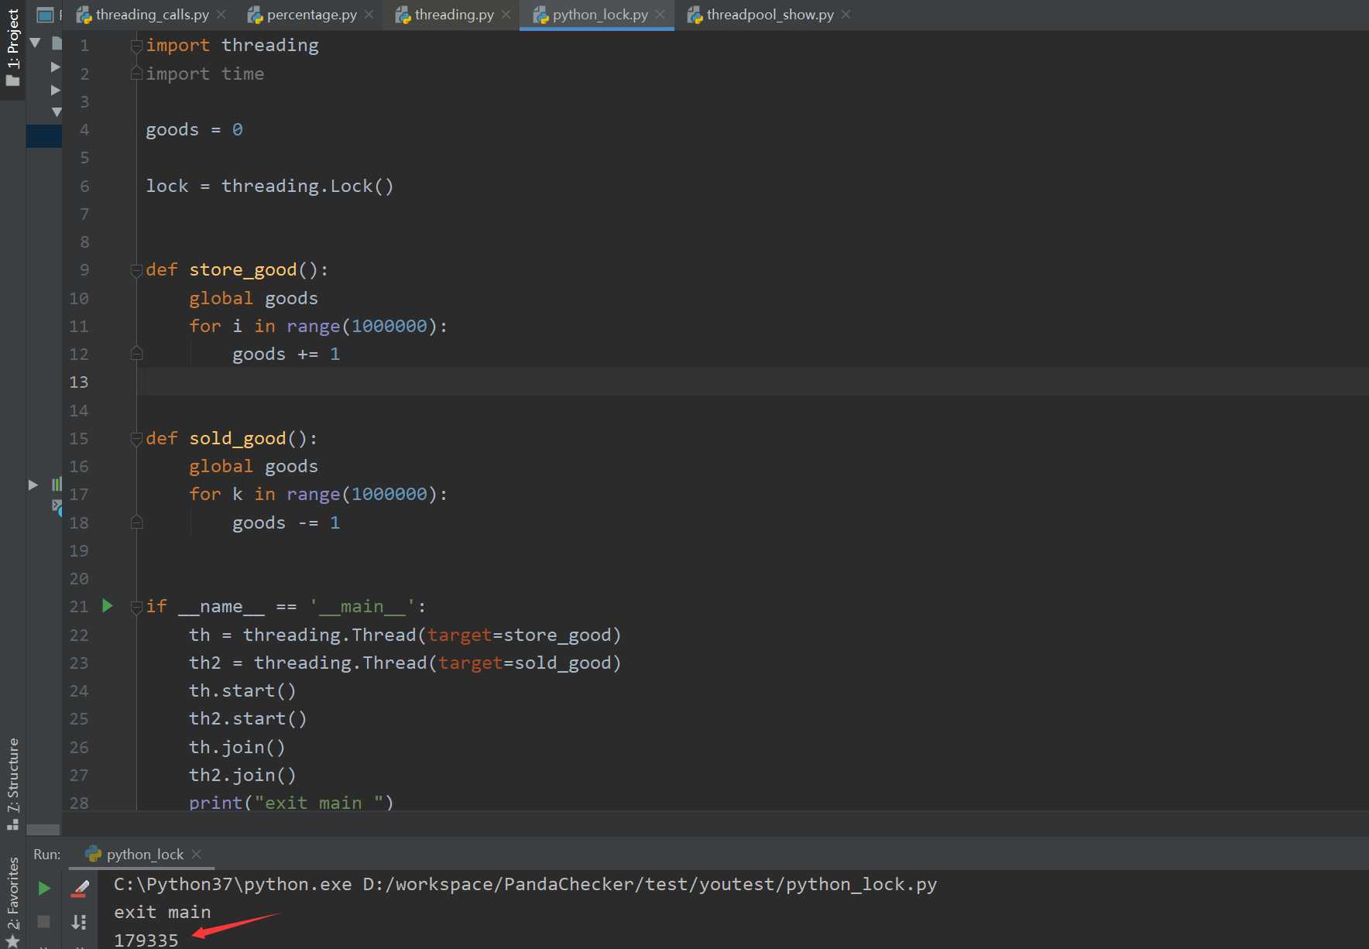The width and height of the screenshot is (1369, 949).
Task: Select the highlighted row in project tree
Action: click(x=44, y=135)
